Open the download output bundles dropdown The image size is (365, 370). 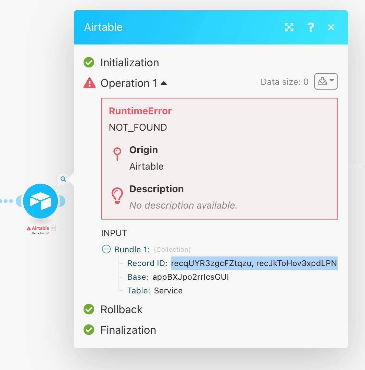pos(326,81)
